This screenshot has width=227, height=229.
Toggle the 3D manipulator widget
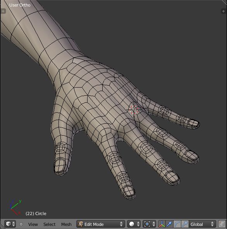[x=162, y=224]
